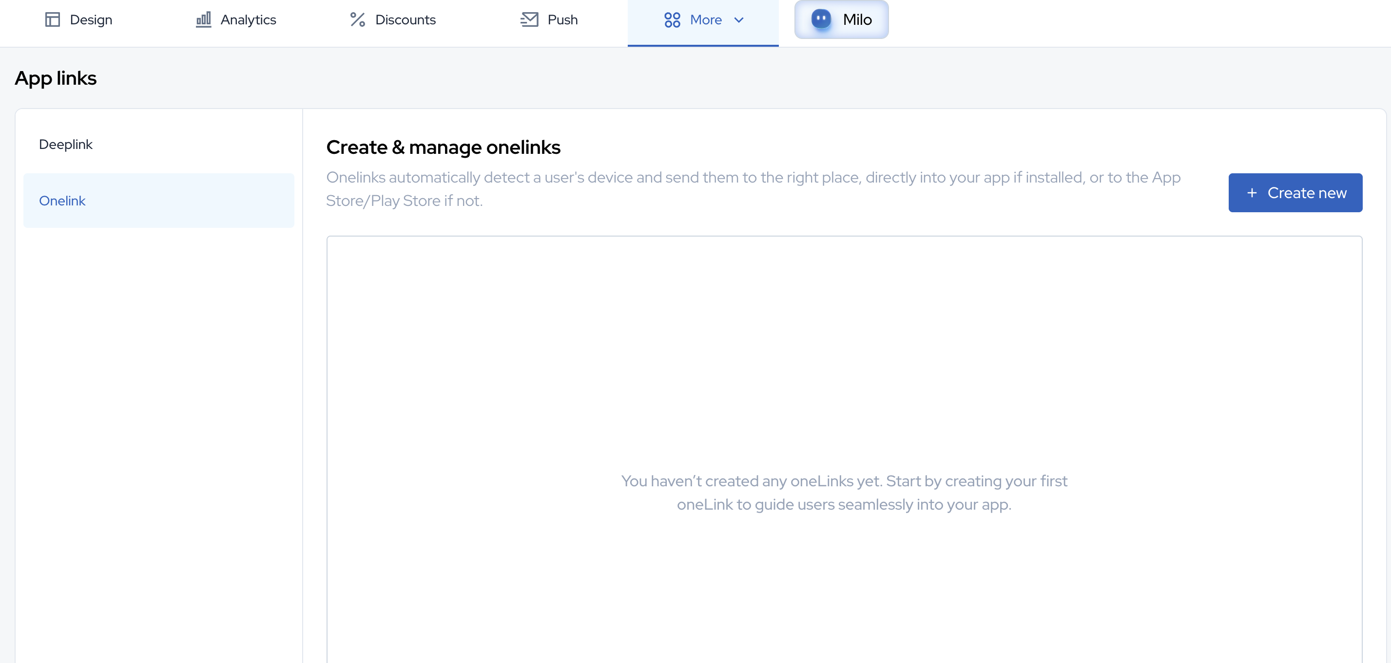Click the More four-circles icon
Screen dimensions: 1391x663
672,20
